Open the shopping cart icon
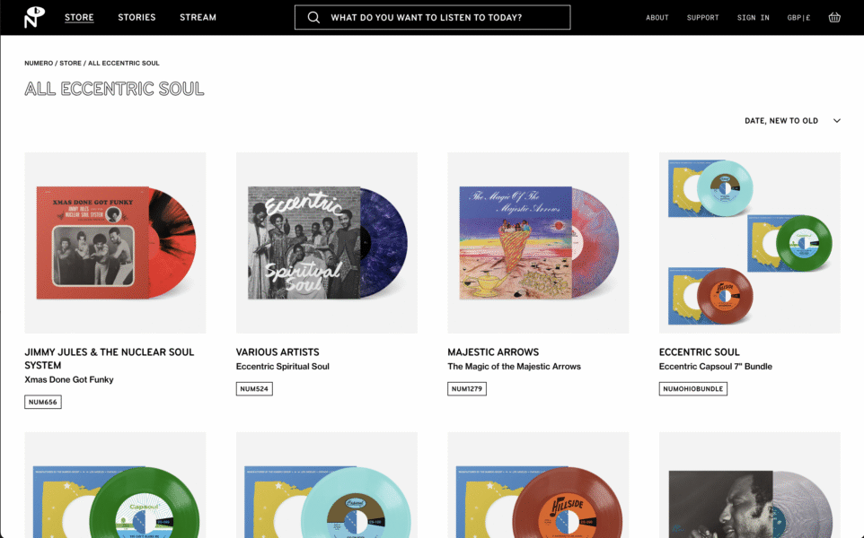This screenshot has height=538, width=864. coord(834,17)
